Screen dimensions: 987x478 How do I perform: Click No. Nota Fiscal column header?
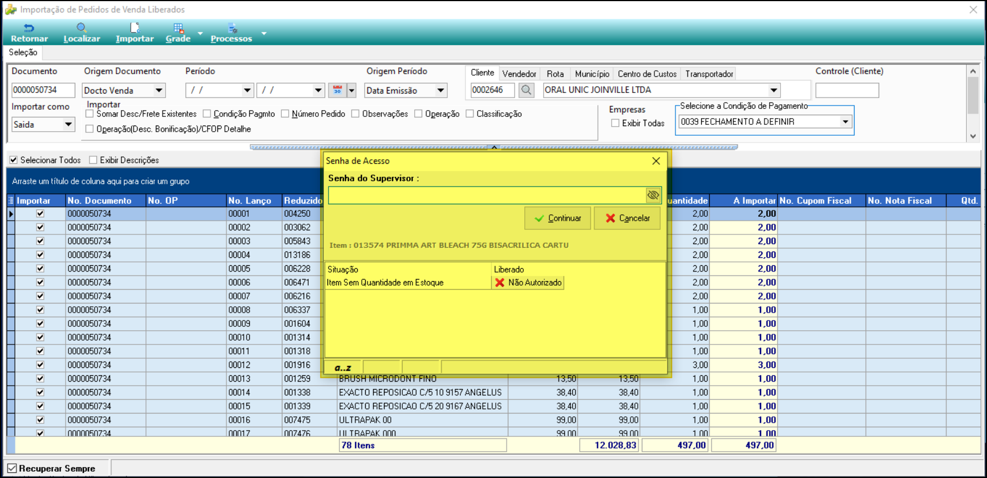point(905,200)
